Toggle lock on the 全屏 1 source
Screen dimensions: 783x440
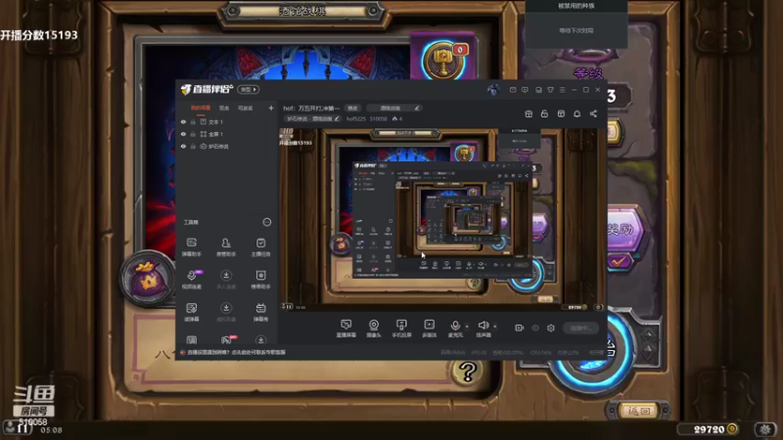coord(193,134)
